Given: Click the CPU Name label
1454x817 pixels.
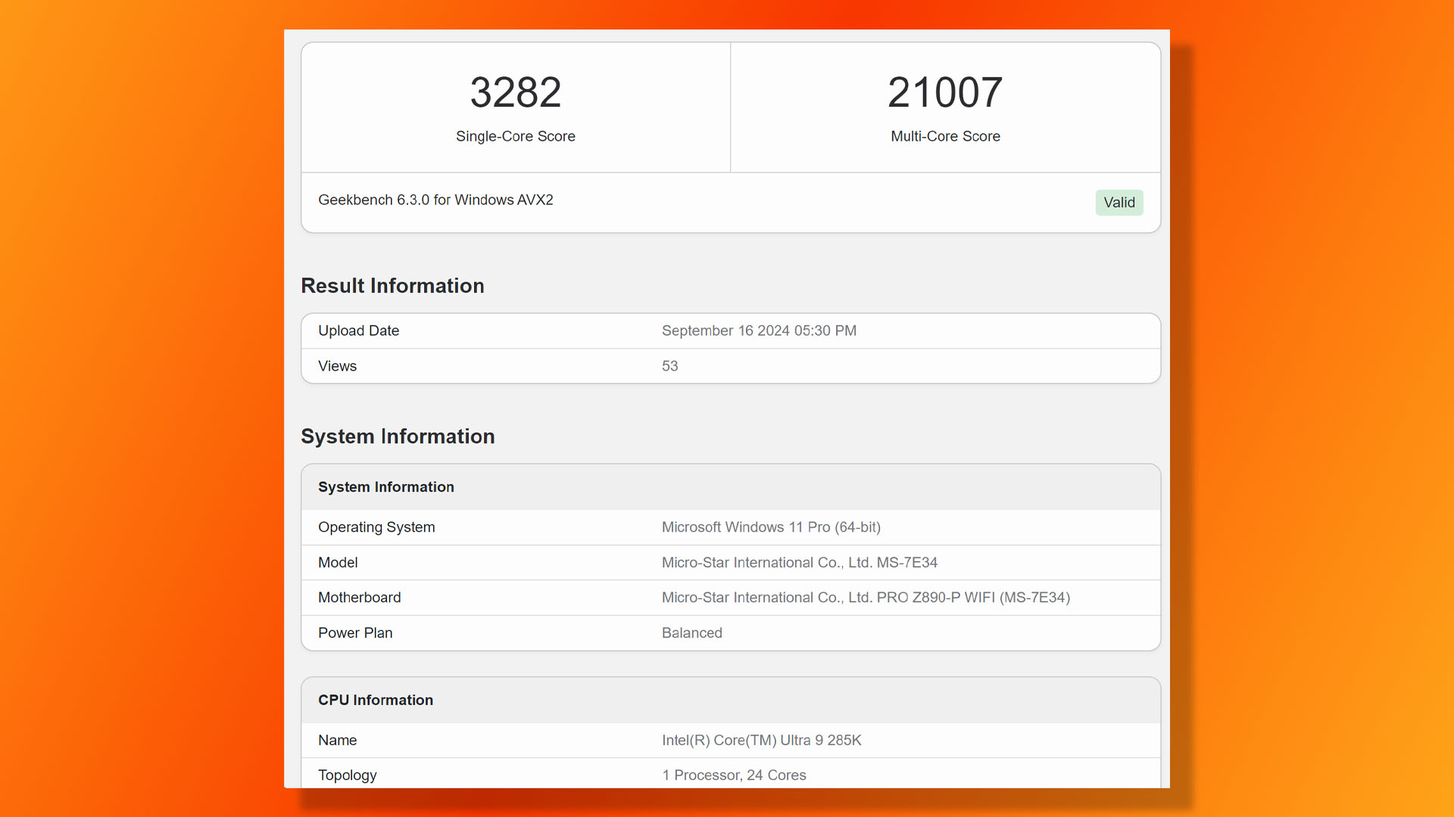Looking at the screenshot, I should pyautogui.click(x=337, y=741).
